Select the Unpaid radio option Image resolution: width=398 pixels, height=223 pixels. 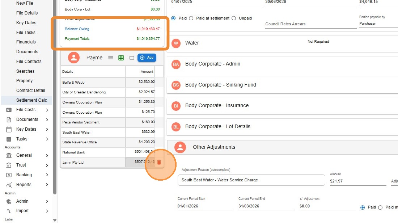coord(234,18)
